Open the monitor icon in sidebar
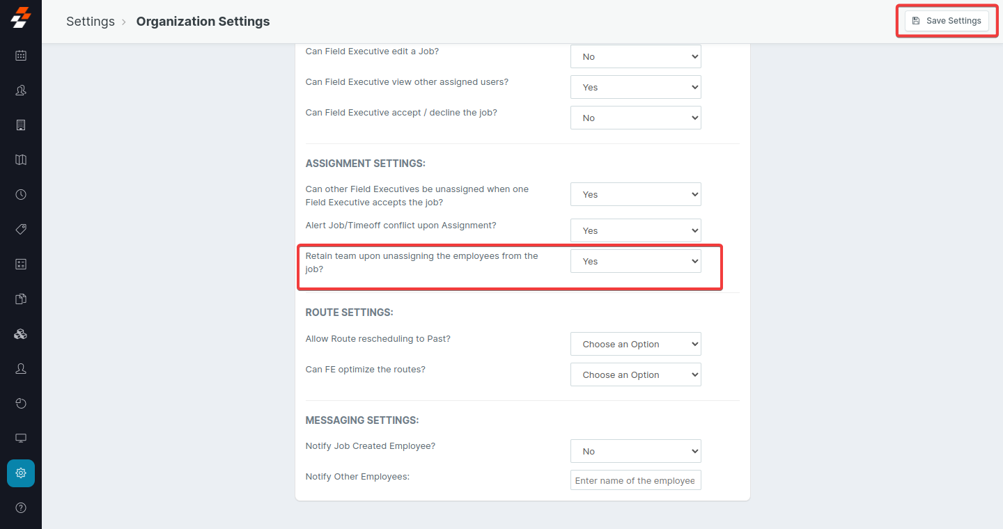Viewport: 1003px width, 529px height. [x=21, y=439]
